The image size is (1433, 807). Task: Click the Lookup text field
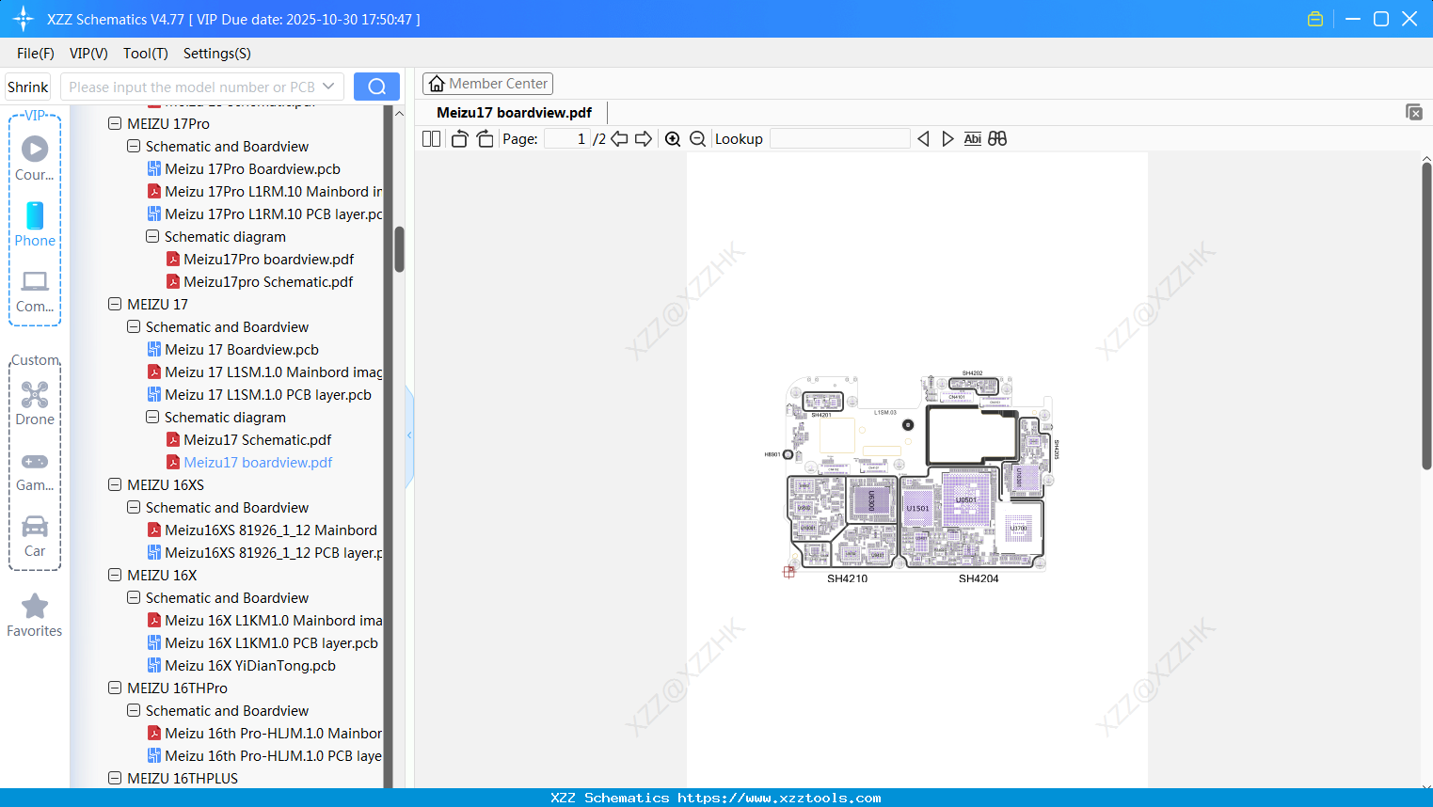840,139
